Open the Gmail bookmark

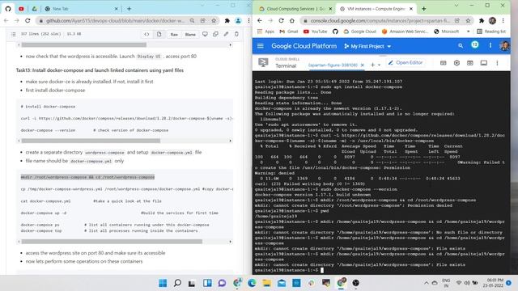pos(288,32)
